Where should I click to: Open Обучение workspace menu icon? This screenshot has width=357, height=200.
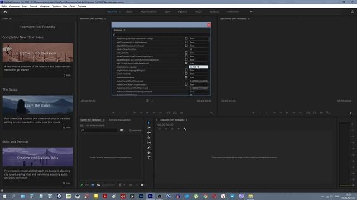point(120,12)
